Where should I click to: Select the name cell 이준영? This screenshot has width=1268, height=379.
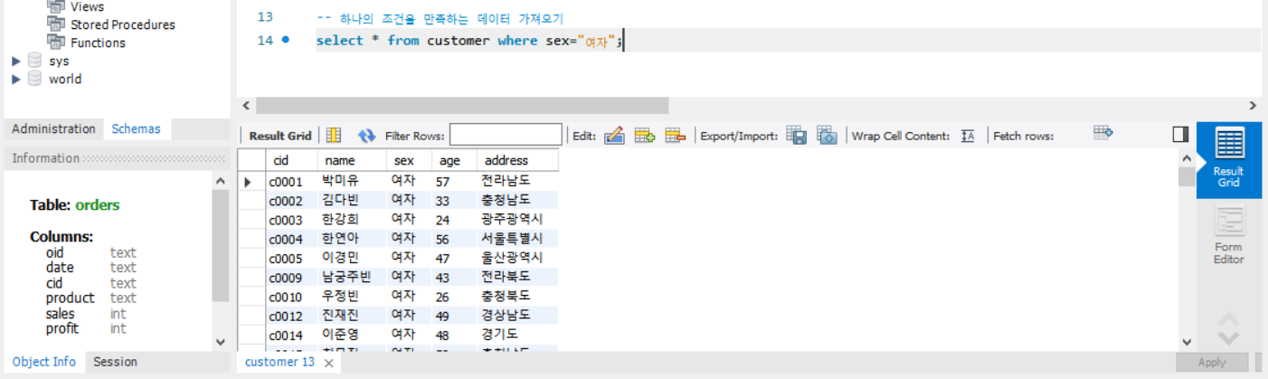click(351, 335)
